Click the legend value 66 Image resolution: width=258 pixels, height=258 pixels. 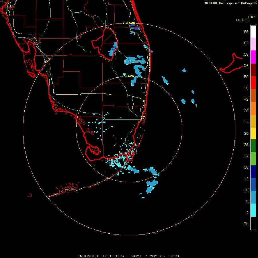(246, 32)
